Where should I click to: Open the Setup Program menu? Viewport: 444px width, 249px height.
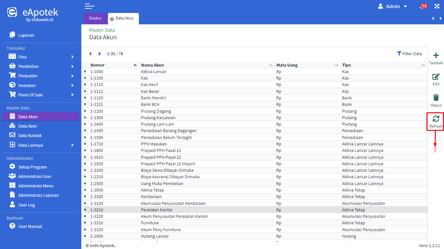tap(32, 167)
